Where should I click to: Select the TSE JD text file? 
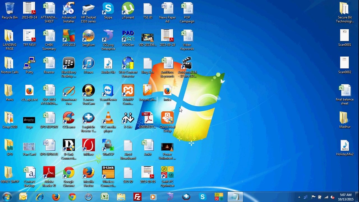tap(148, 11)
